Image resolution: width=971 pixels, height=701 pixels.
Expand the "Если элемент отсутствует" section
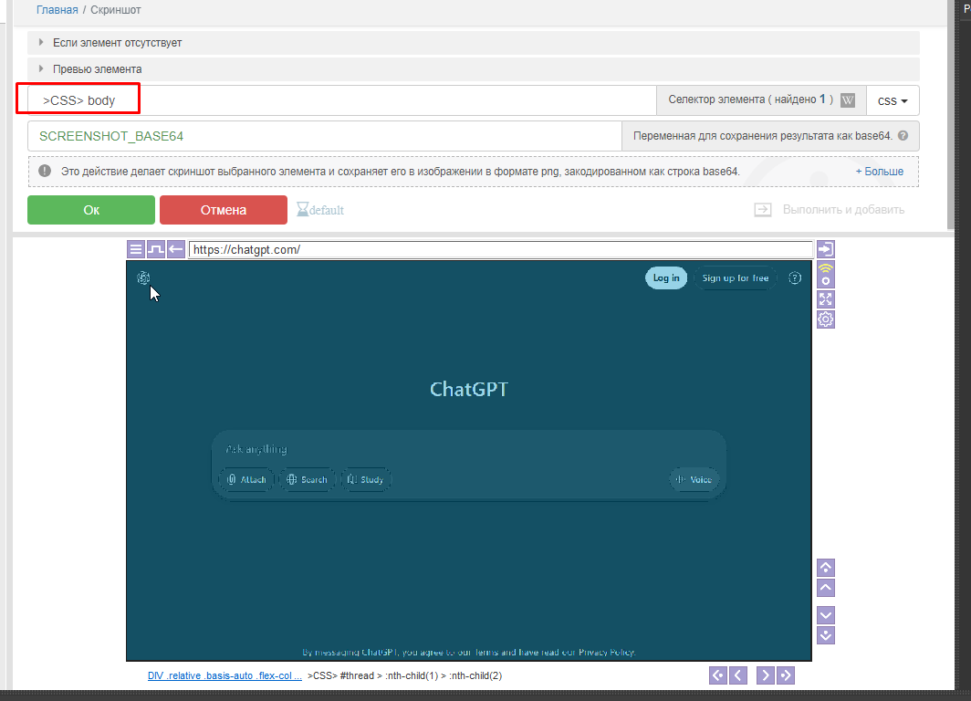pos(119,43)
